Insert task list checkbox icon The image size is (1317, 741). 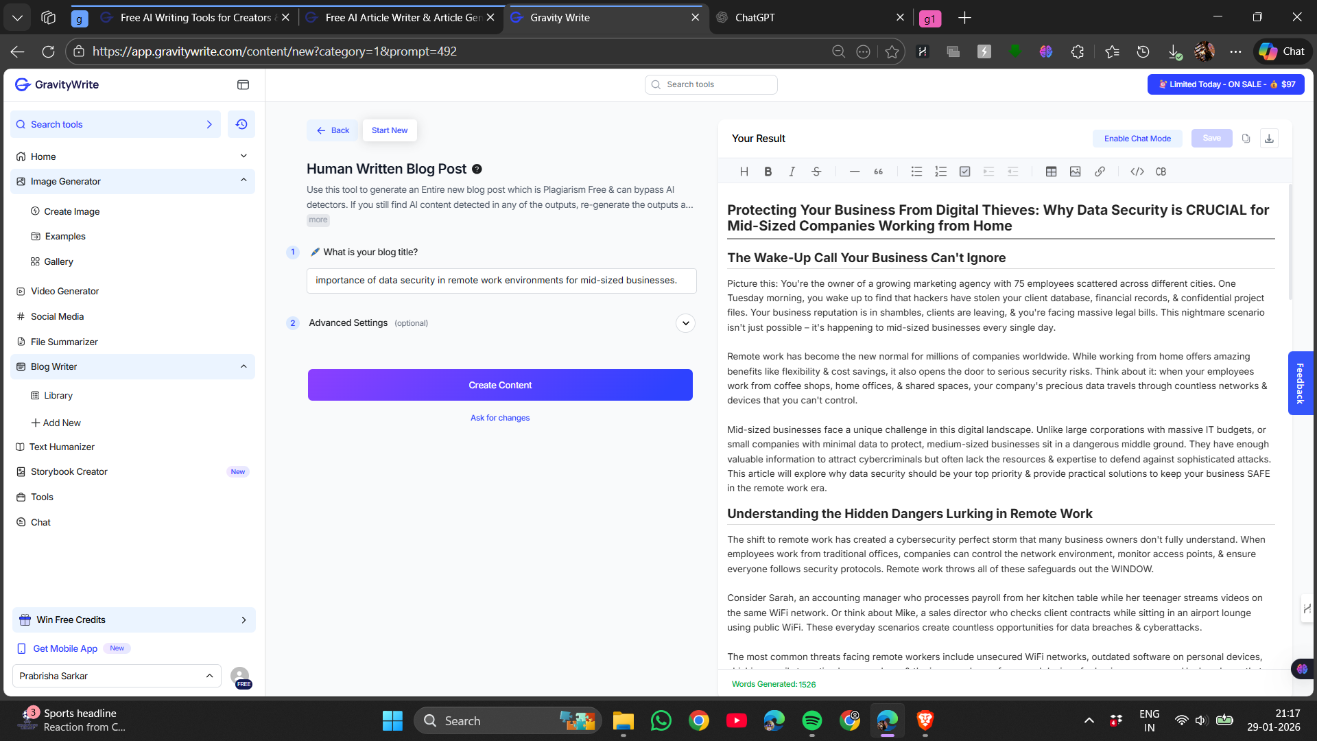[x=964, y=172]
